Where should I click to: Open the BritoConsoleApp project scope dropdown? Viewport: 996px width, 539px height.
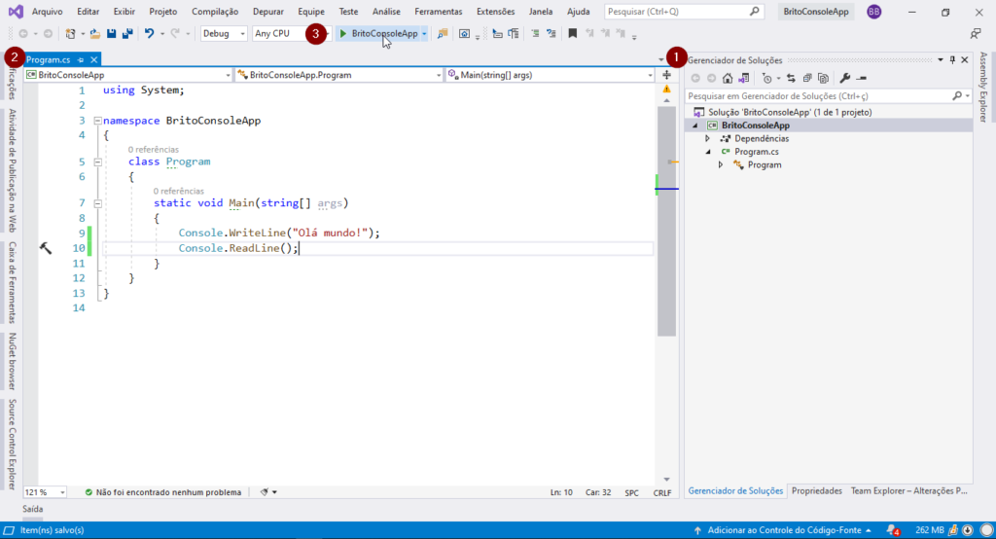(128, 75)
